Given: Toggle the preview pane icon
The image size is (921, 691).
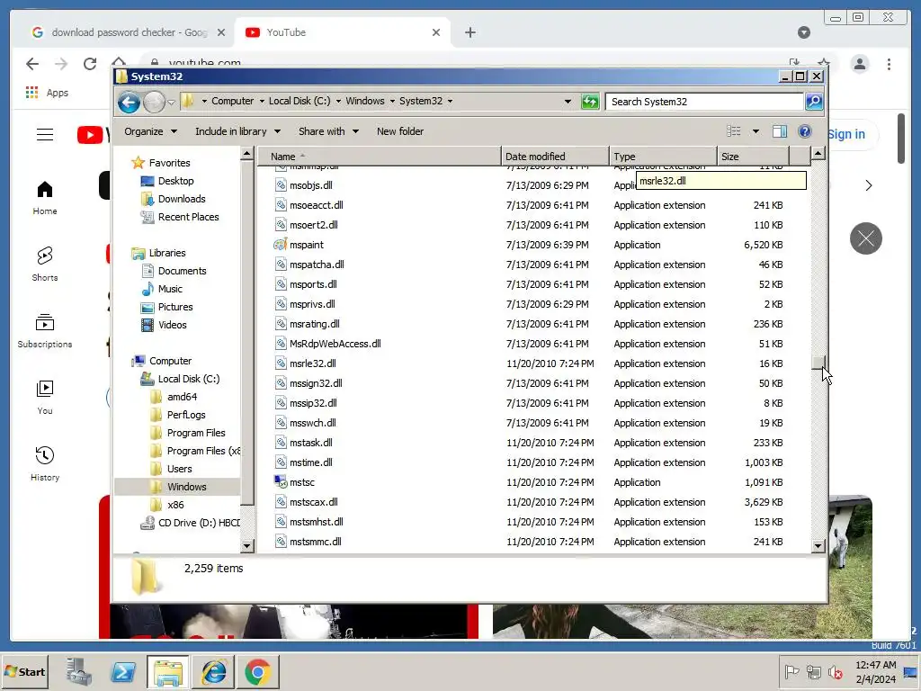Looking at the screenshot, I should 780,131.
